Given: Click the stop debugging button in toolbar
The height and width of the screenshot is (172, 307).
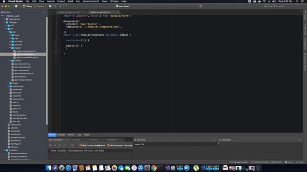Looking at the screenshot, I should pos(16,6).
